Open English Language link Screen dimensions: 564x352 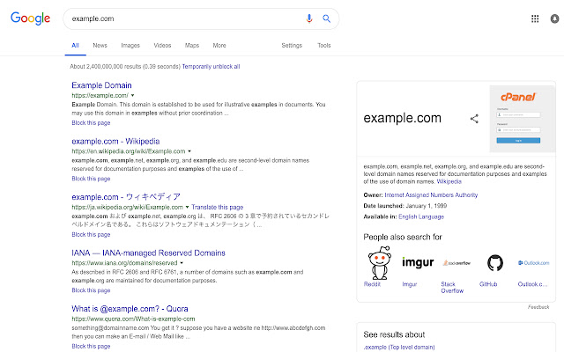(x=421, y=217)
